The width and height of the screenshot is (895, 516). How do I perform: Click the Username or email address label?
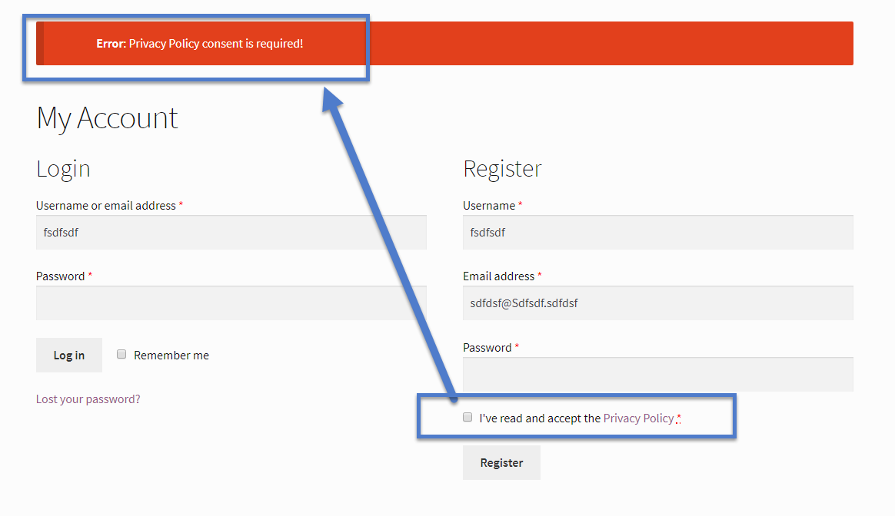click(106, 205)
